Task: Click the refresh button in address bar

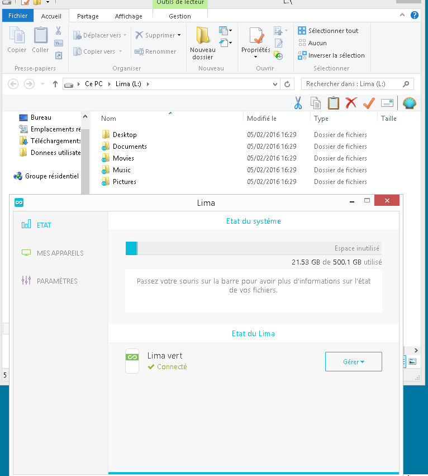Action: click(287, 84)
